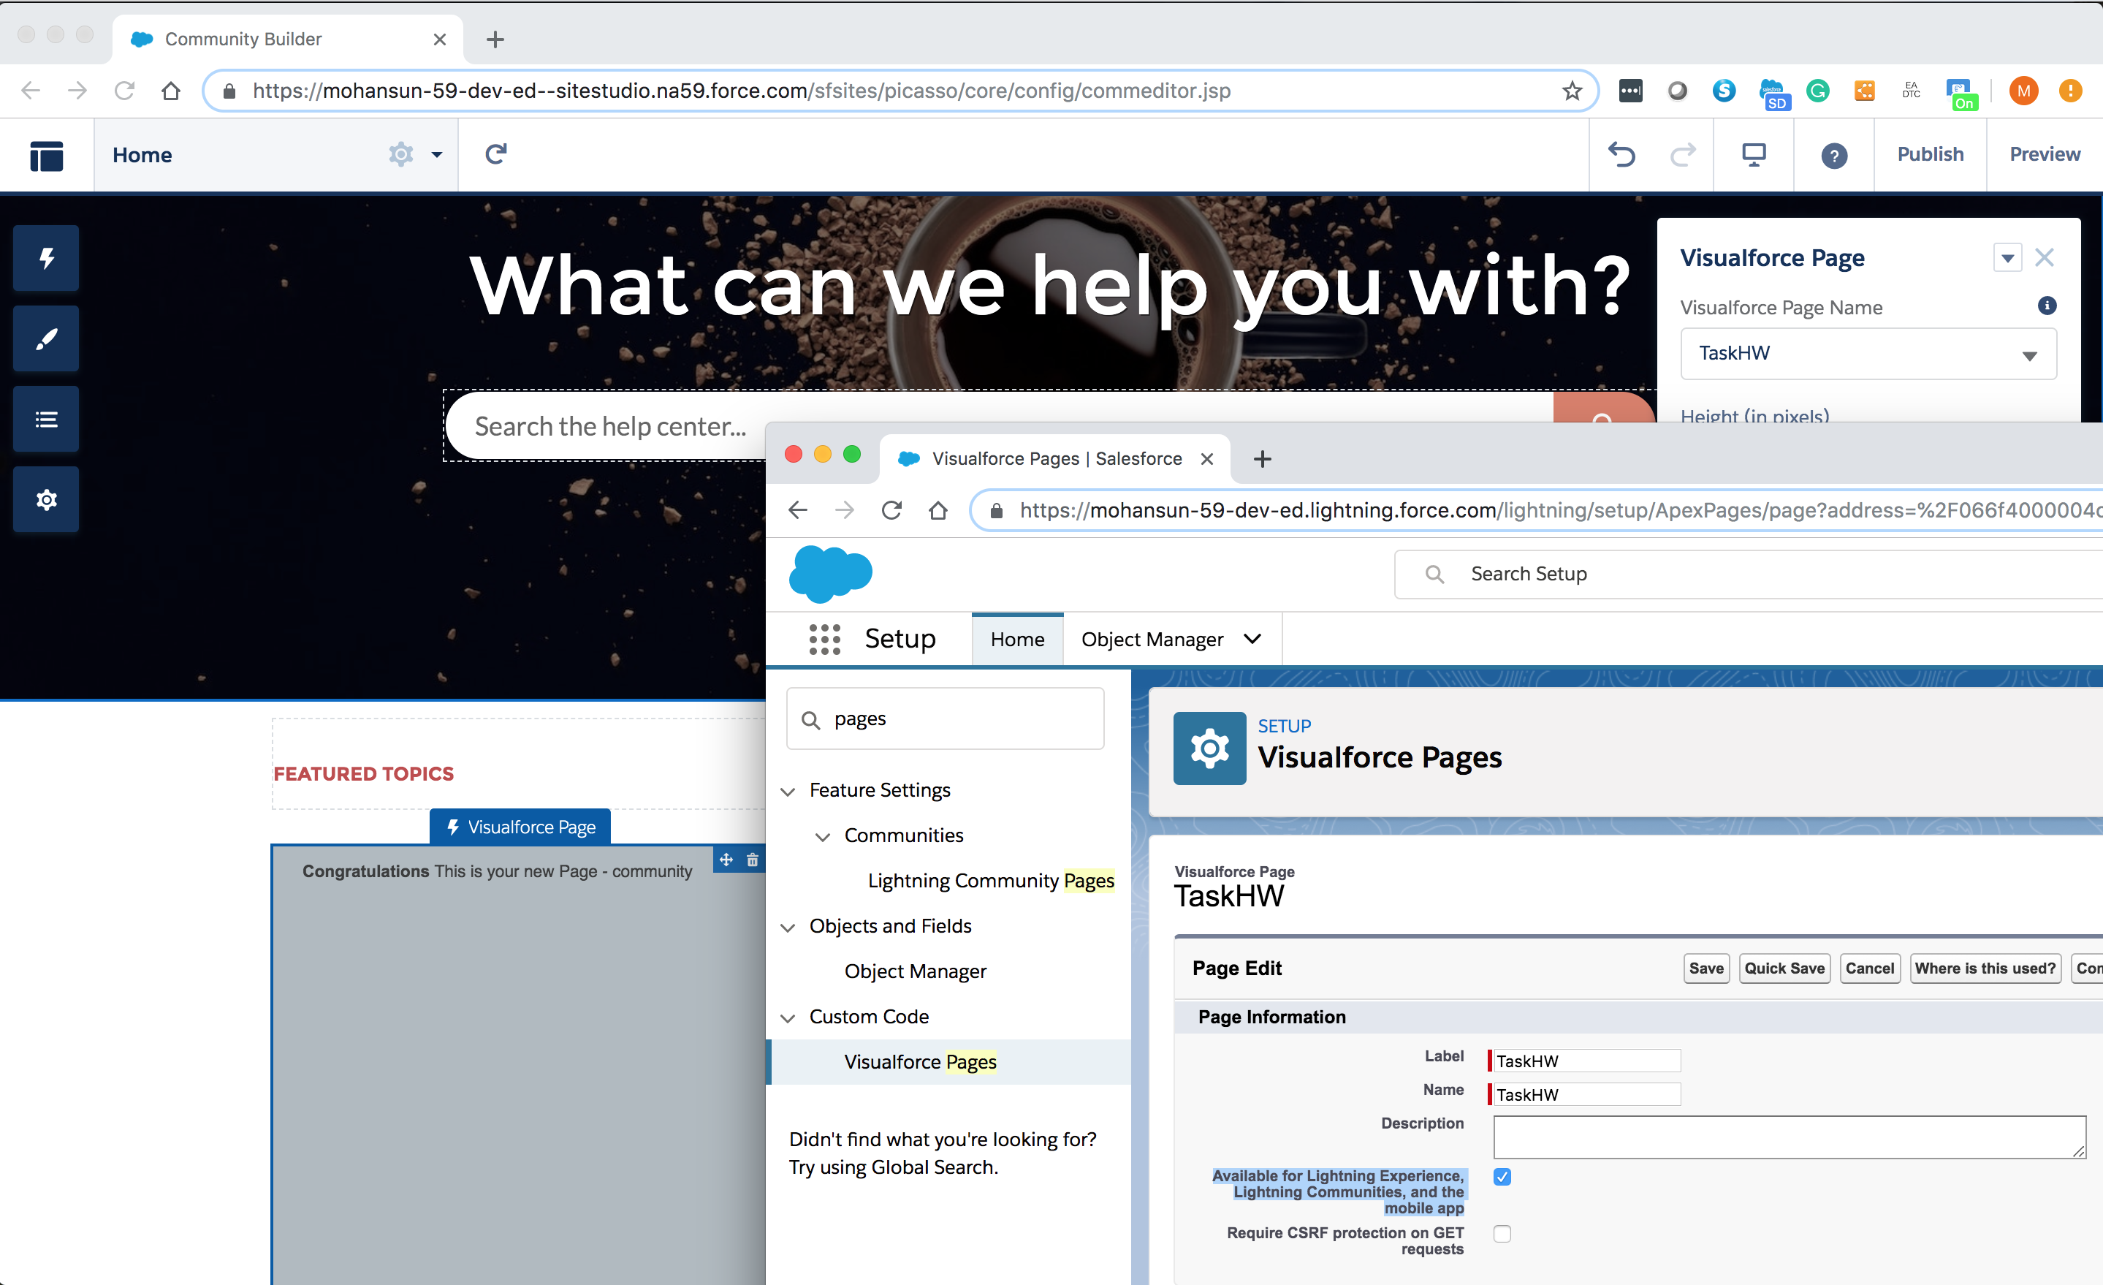The width and height of the screenshot is (2103, 1285).
Task: Delete the Visualforce Page component with trash icon
Action: [752, 860]
